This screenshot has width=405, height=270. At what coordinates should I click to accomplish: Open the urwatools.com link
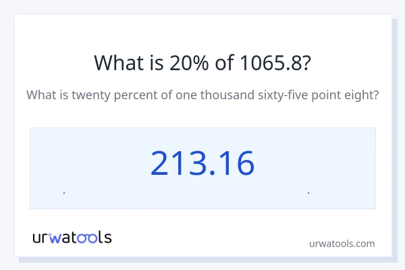click(342, 244)
